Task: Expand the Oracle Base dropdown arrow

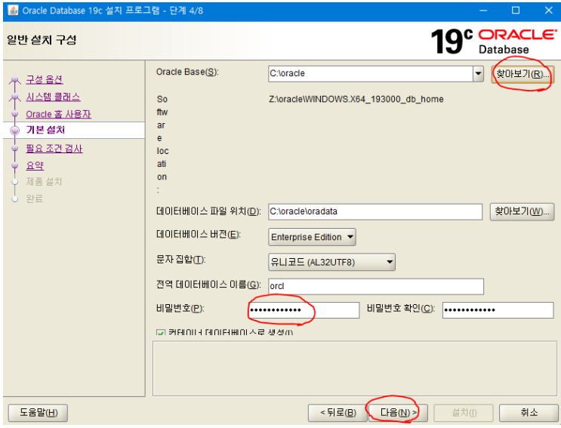Action: (x=478, y=74)
